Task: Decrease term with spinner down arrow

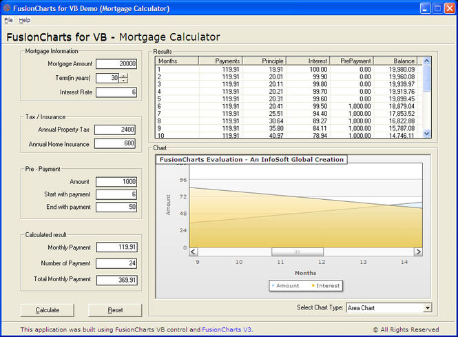Action: [x=124, y=81]
